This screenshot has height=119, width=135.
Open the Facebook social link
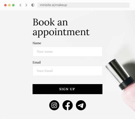pyautogui.click(x=67, y=105)
